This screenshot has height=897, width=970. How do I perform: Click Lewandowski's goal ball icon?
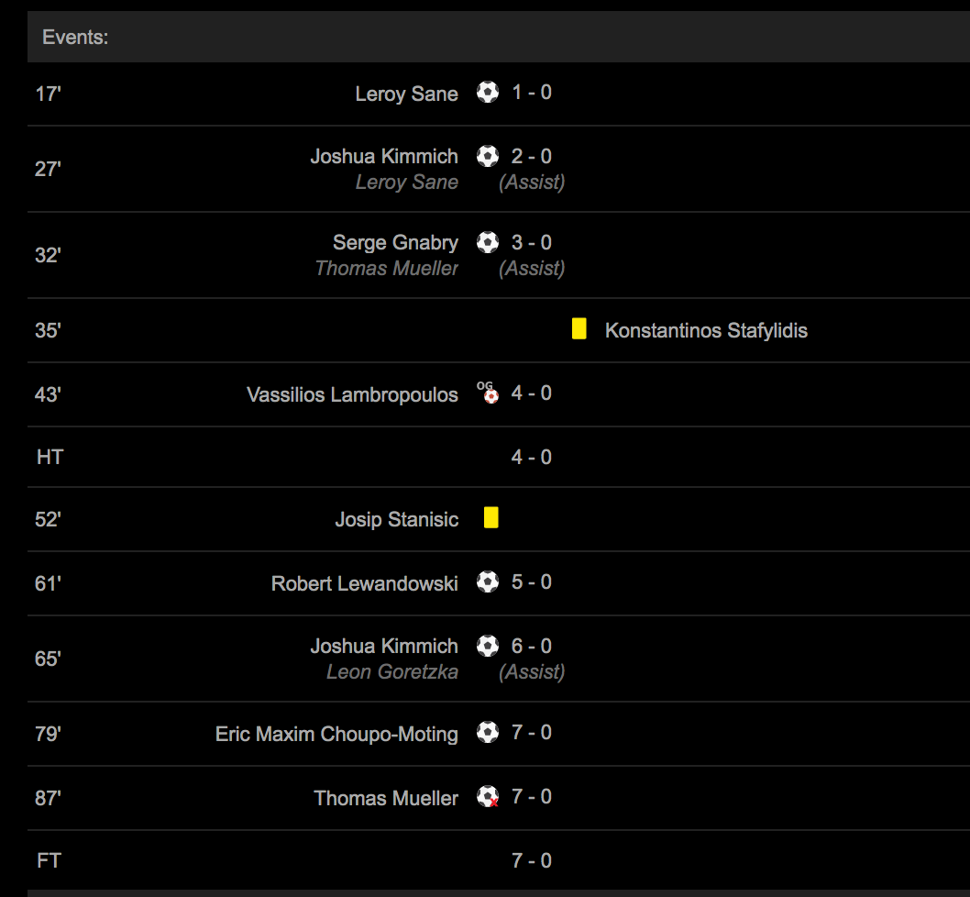[x=488, y=581]
